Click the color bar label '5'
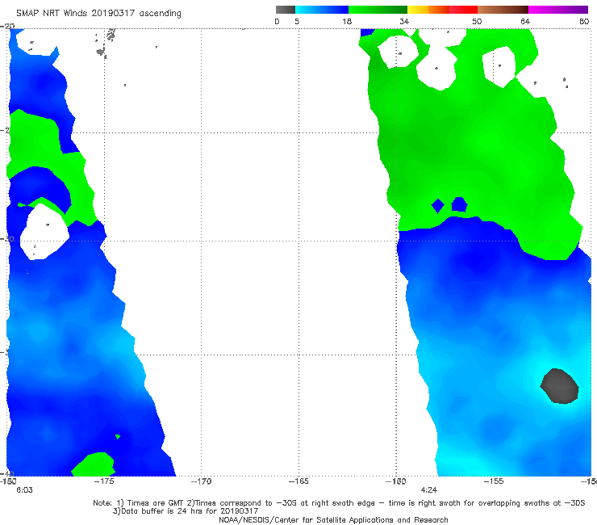The height and width of the screenshot is (525, 597). pyautogui.click(x=297, y=21)
